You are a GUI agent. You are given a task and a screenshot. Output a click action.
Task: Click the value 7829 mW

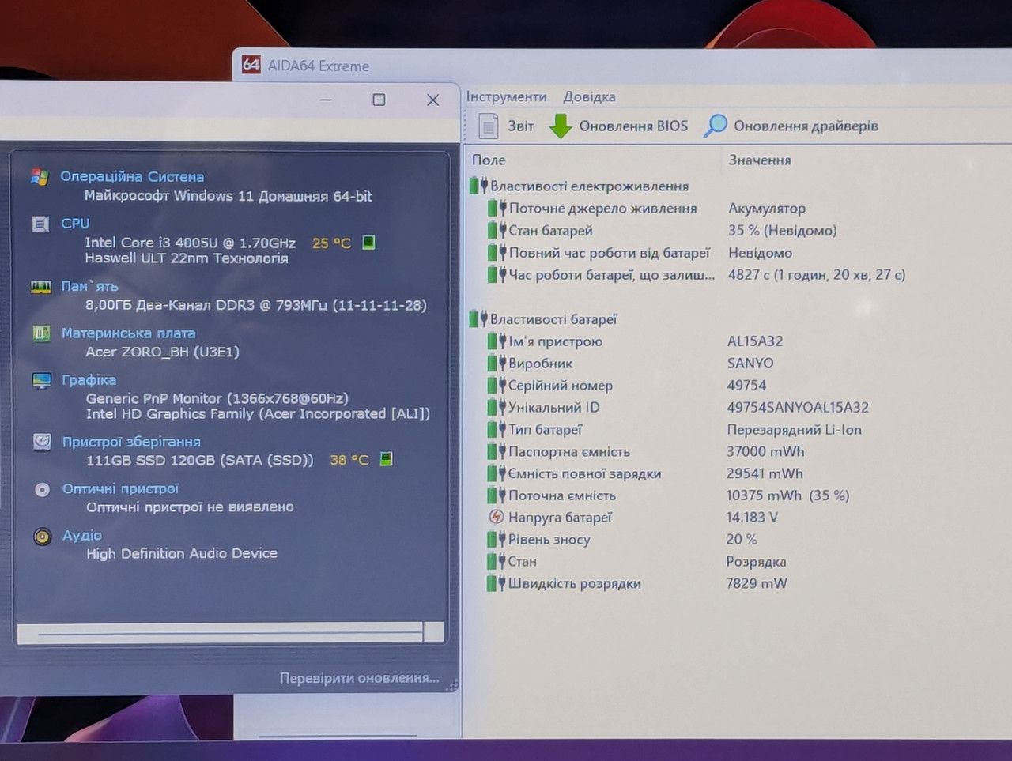coord(757,583)
